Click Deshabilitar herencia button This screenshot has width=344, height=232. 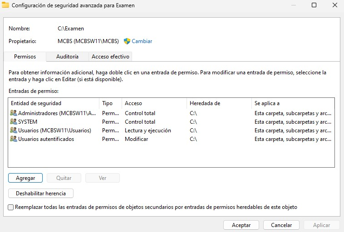pyautogui.click(x=41, y=193)
